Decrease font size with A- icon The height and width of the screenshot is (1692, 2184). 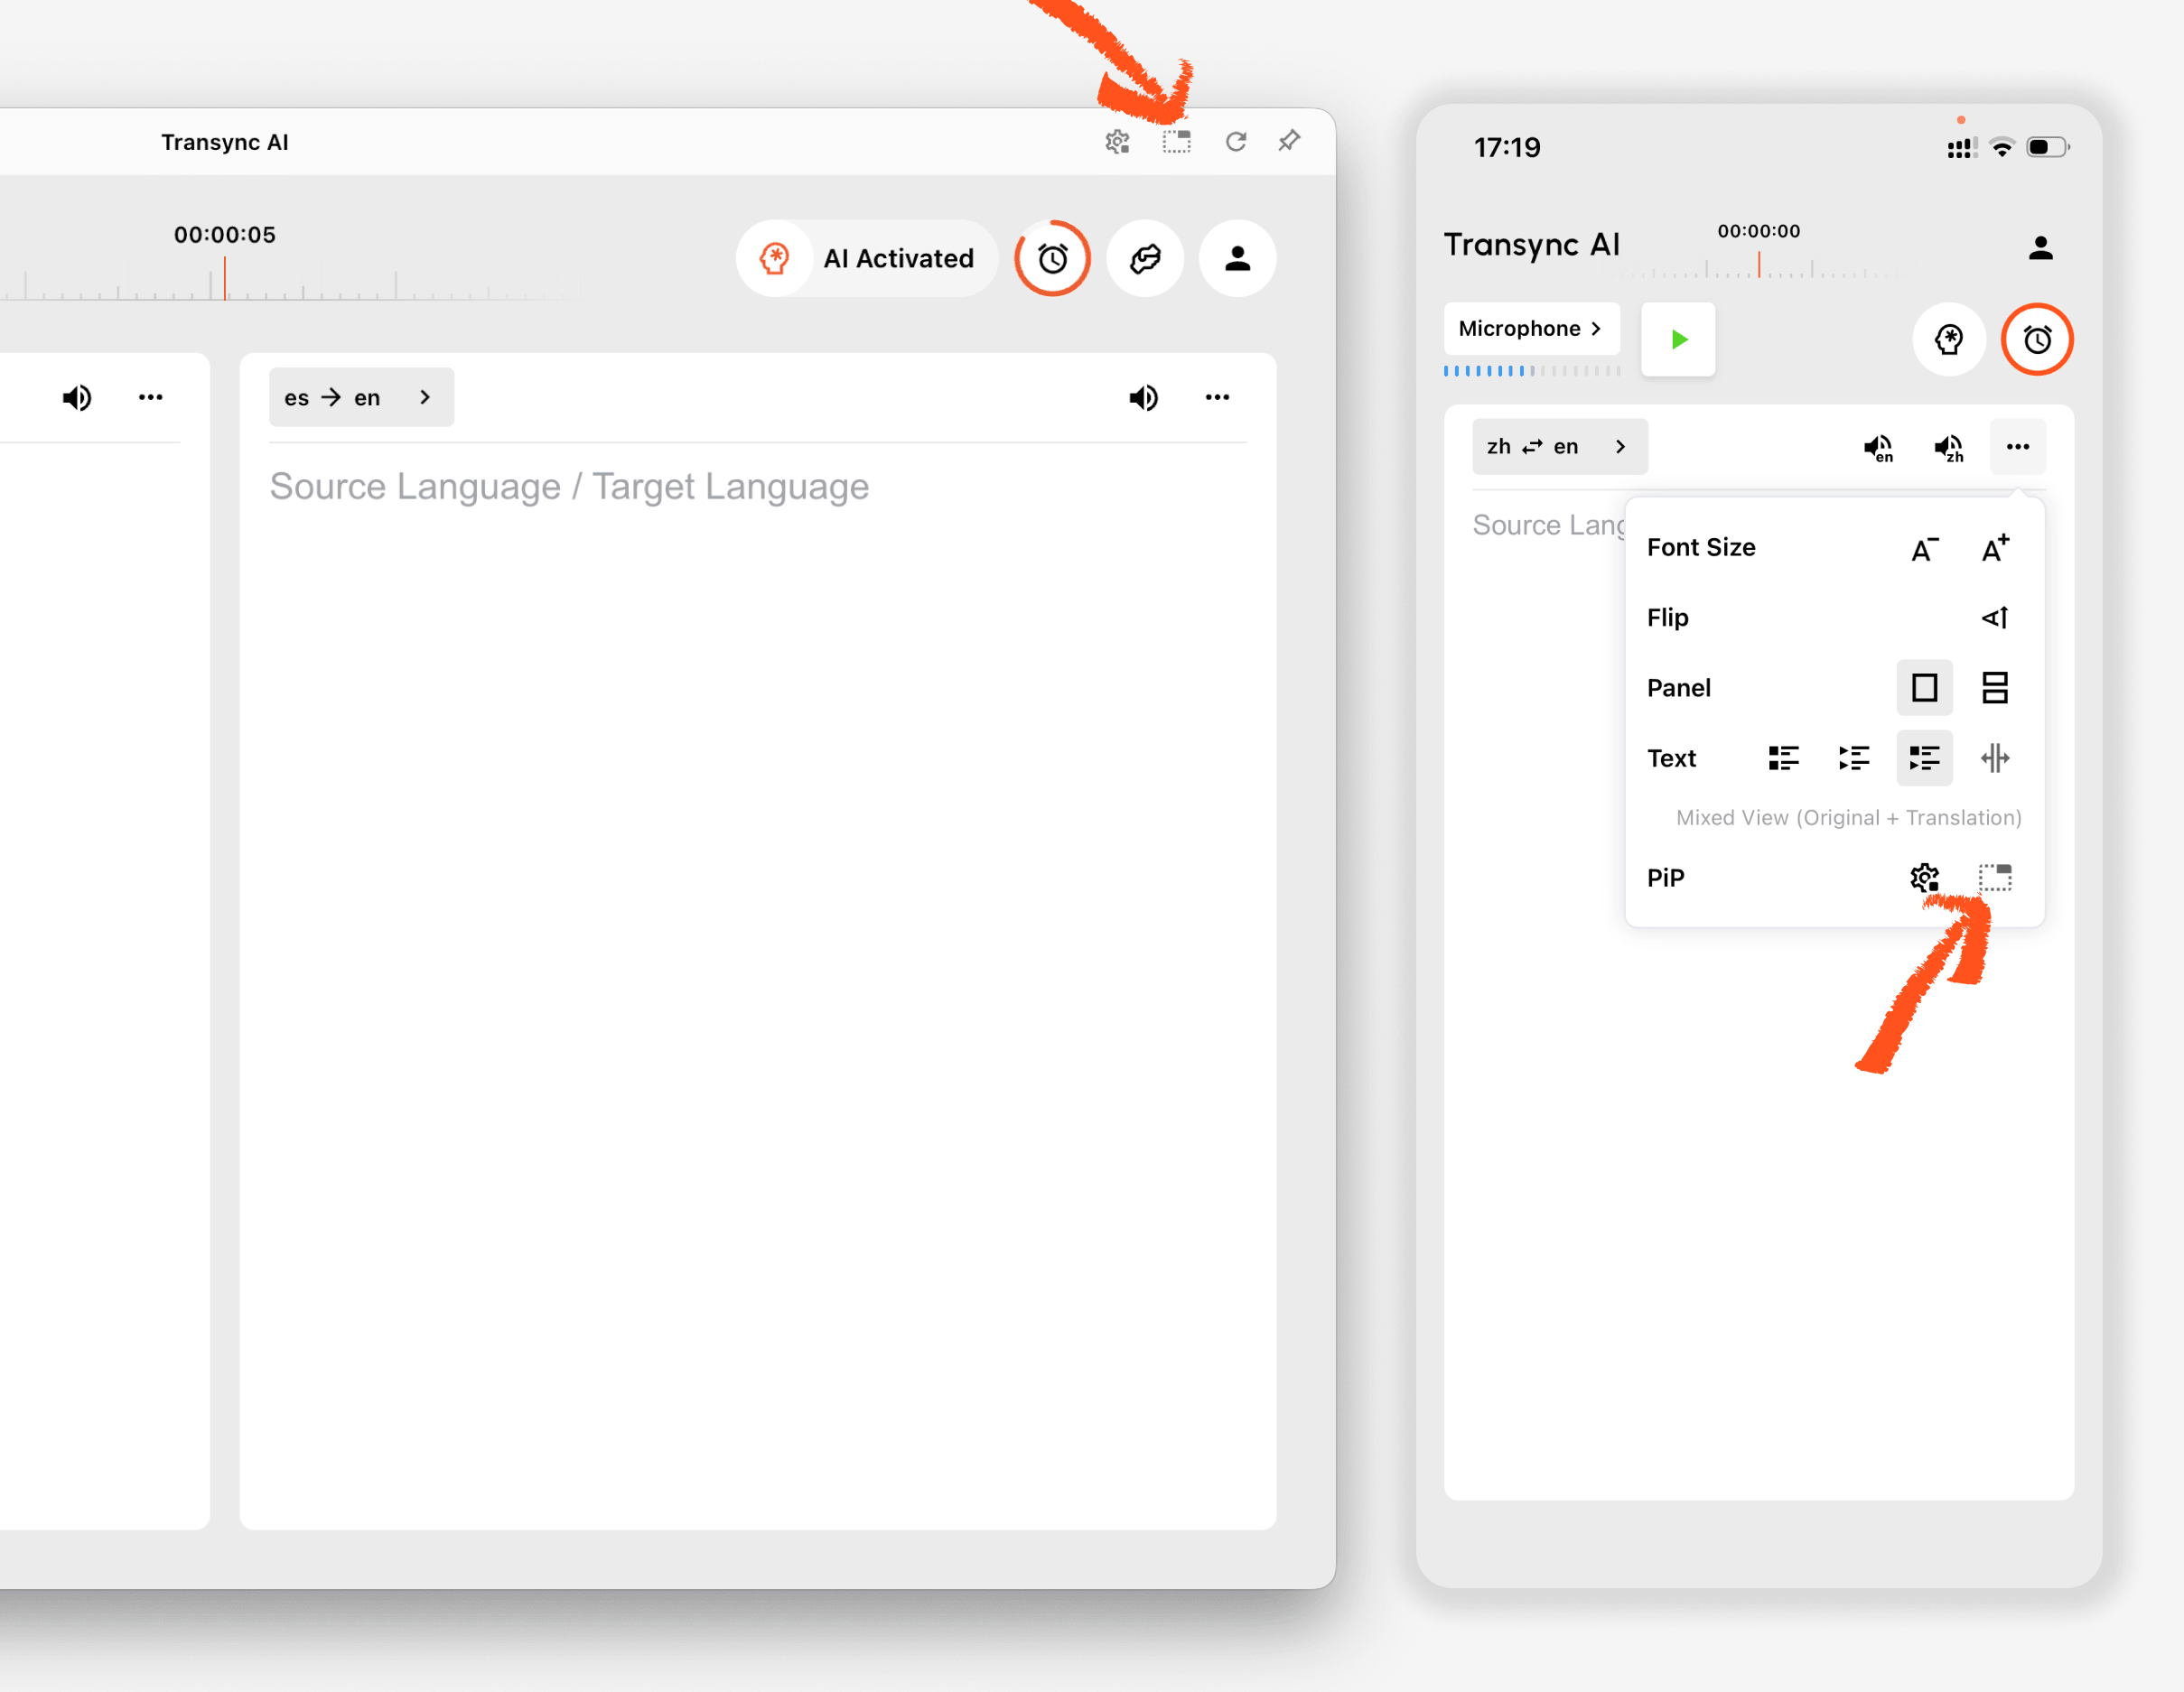(1924, 549)
